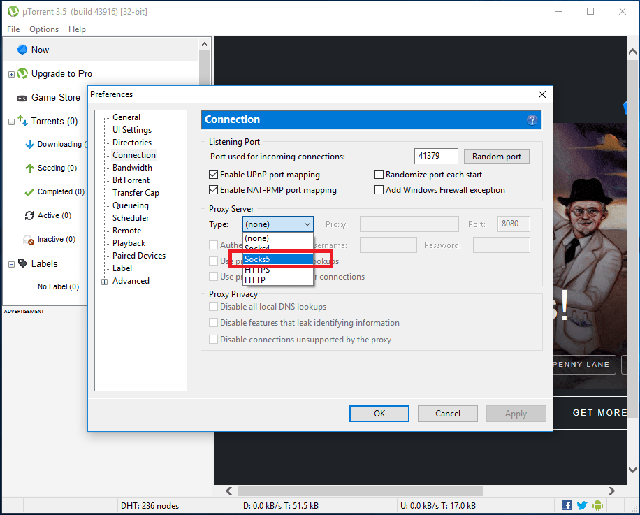Select the Seeding green arrow icon

[x=29, y=168]
